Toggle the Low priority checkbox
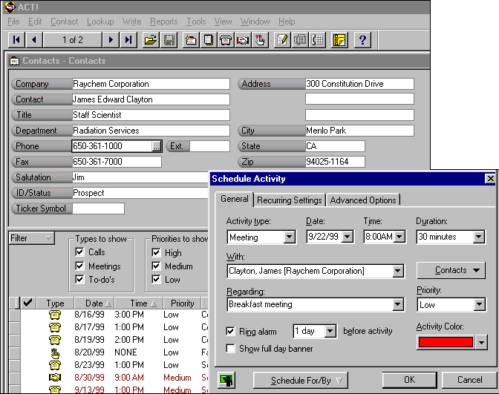This screenshot has width=499, height=394. pos(156,280)
